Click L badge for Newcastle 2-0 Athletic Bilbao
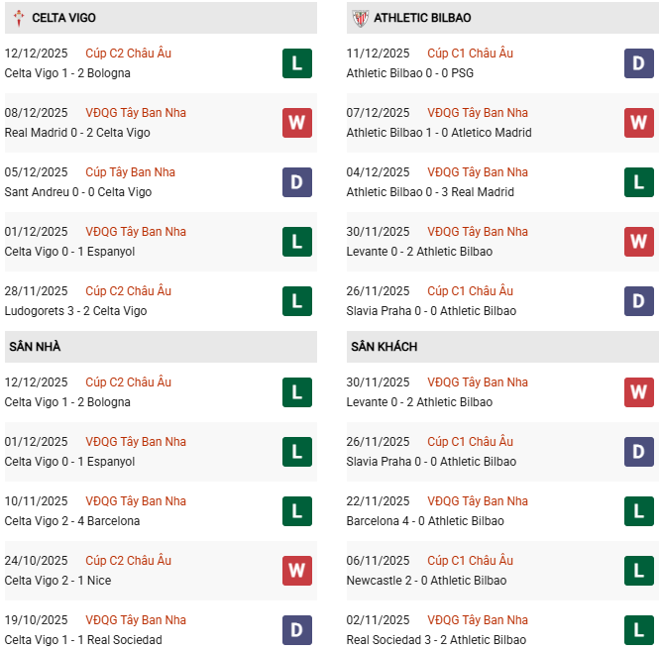This screenshot has height=652, width=660. coord(639,571)
